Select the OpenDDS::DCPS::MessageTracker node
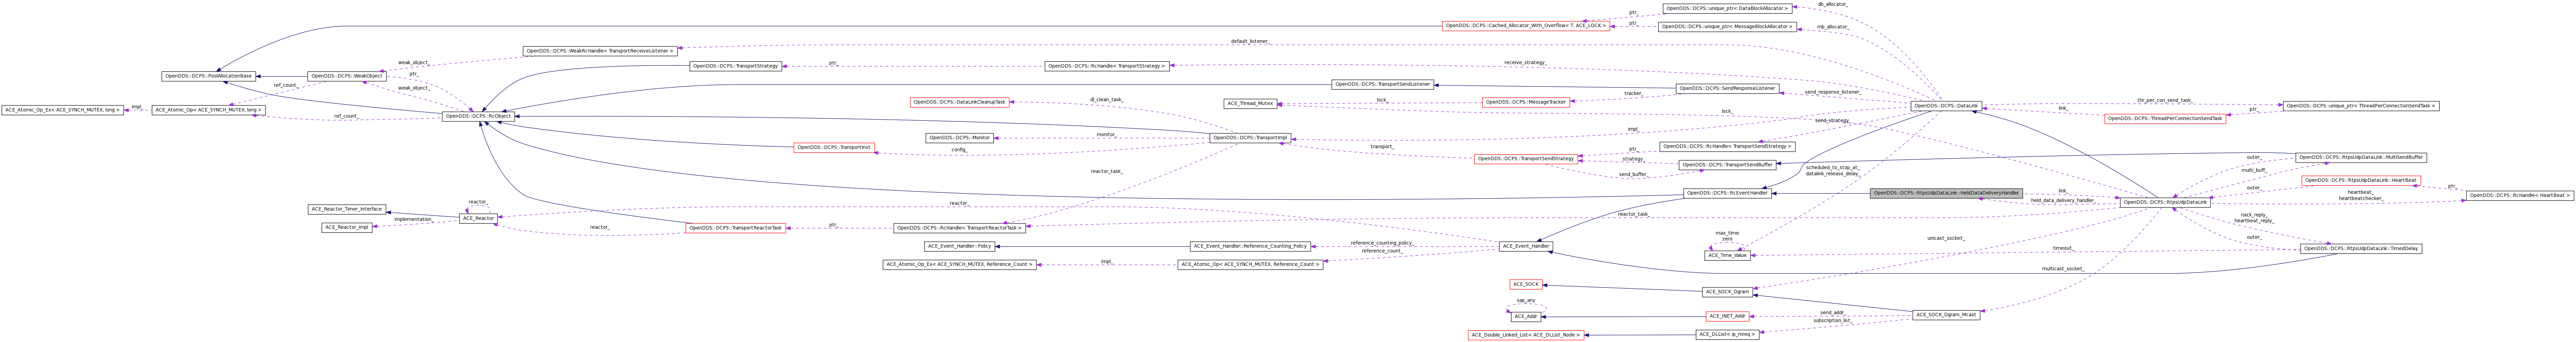 point(1526,102)
